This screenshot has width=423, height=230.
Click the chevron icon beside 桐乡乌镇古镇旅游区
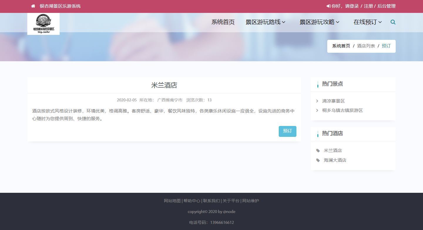317,110
